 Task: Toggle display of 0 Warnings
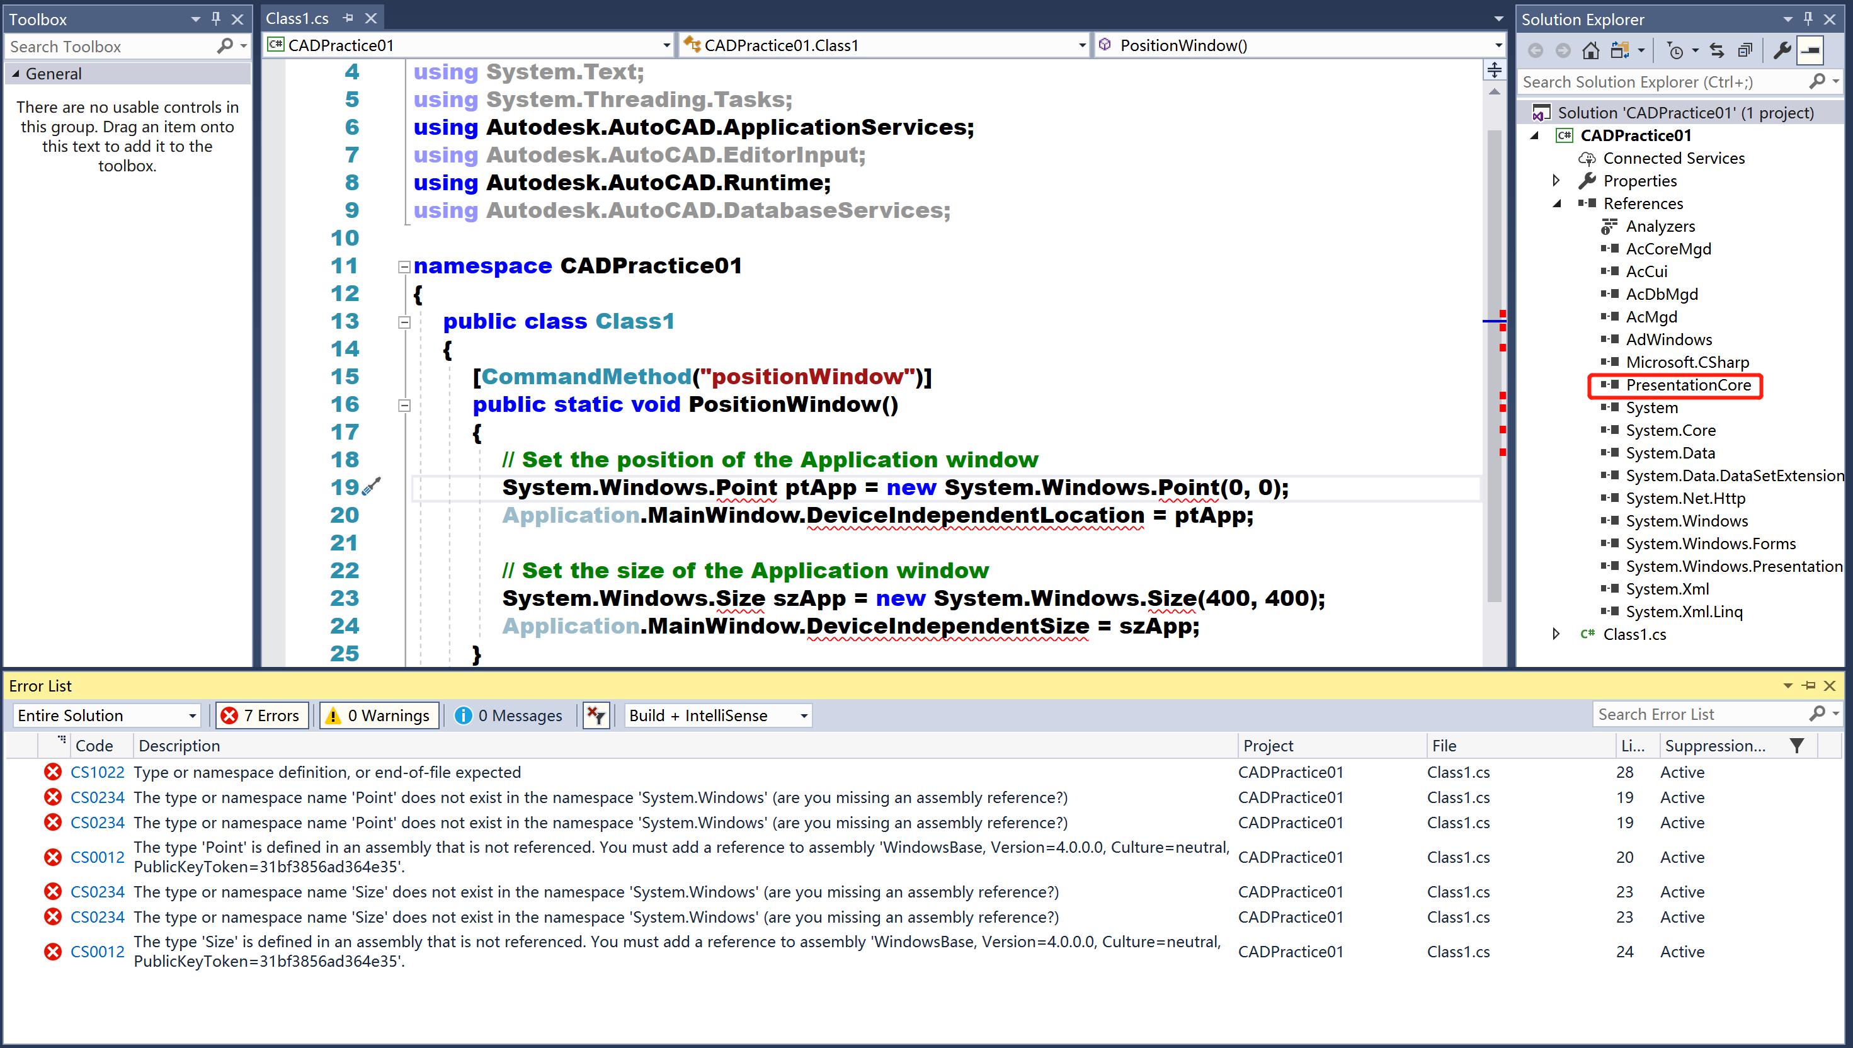click(x=379, y=715)
